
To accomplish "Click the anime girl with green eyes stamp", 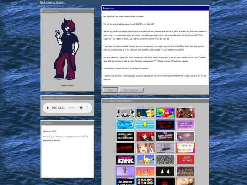I will tap(145, 148).
